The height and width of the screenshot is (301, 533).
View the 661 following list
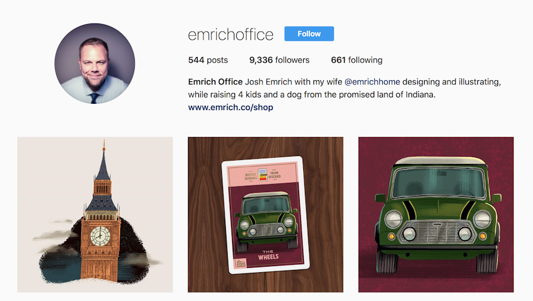tap(356, 60)
